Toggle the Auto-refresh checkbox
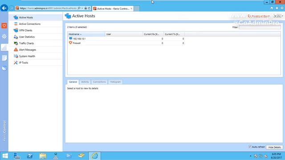Image resolution: width=285 pixels, height=160 pixels. (x=250, y=147)
